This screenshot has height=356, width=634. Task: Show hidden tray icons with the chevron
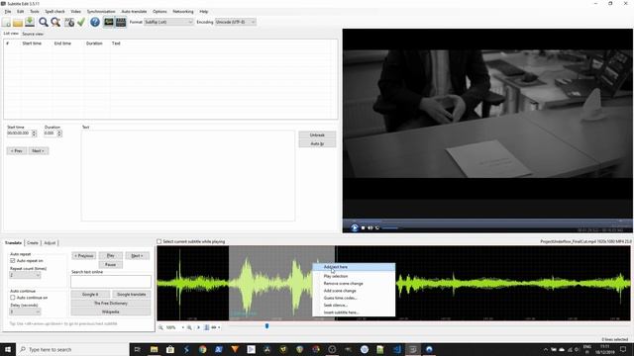[x=546, y=349]
